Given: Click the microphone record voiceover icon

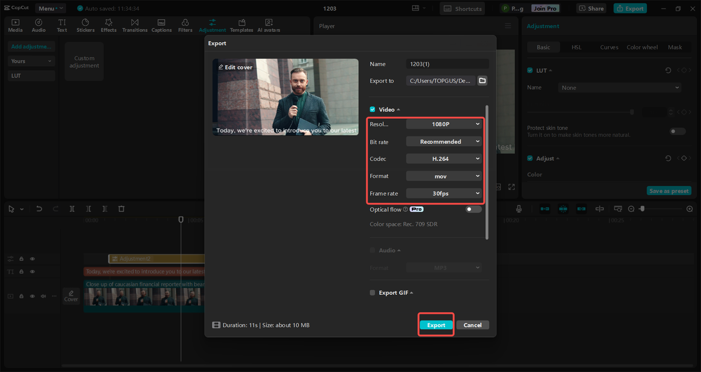Looking at the screenshot, I should [x=519, y=209].
